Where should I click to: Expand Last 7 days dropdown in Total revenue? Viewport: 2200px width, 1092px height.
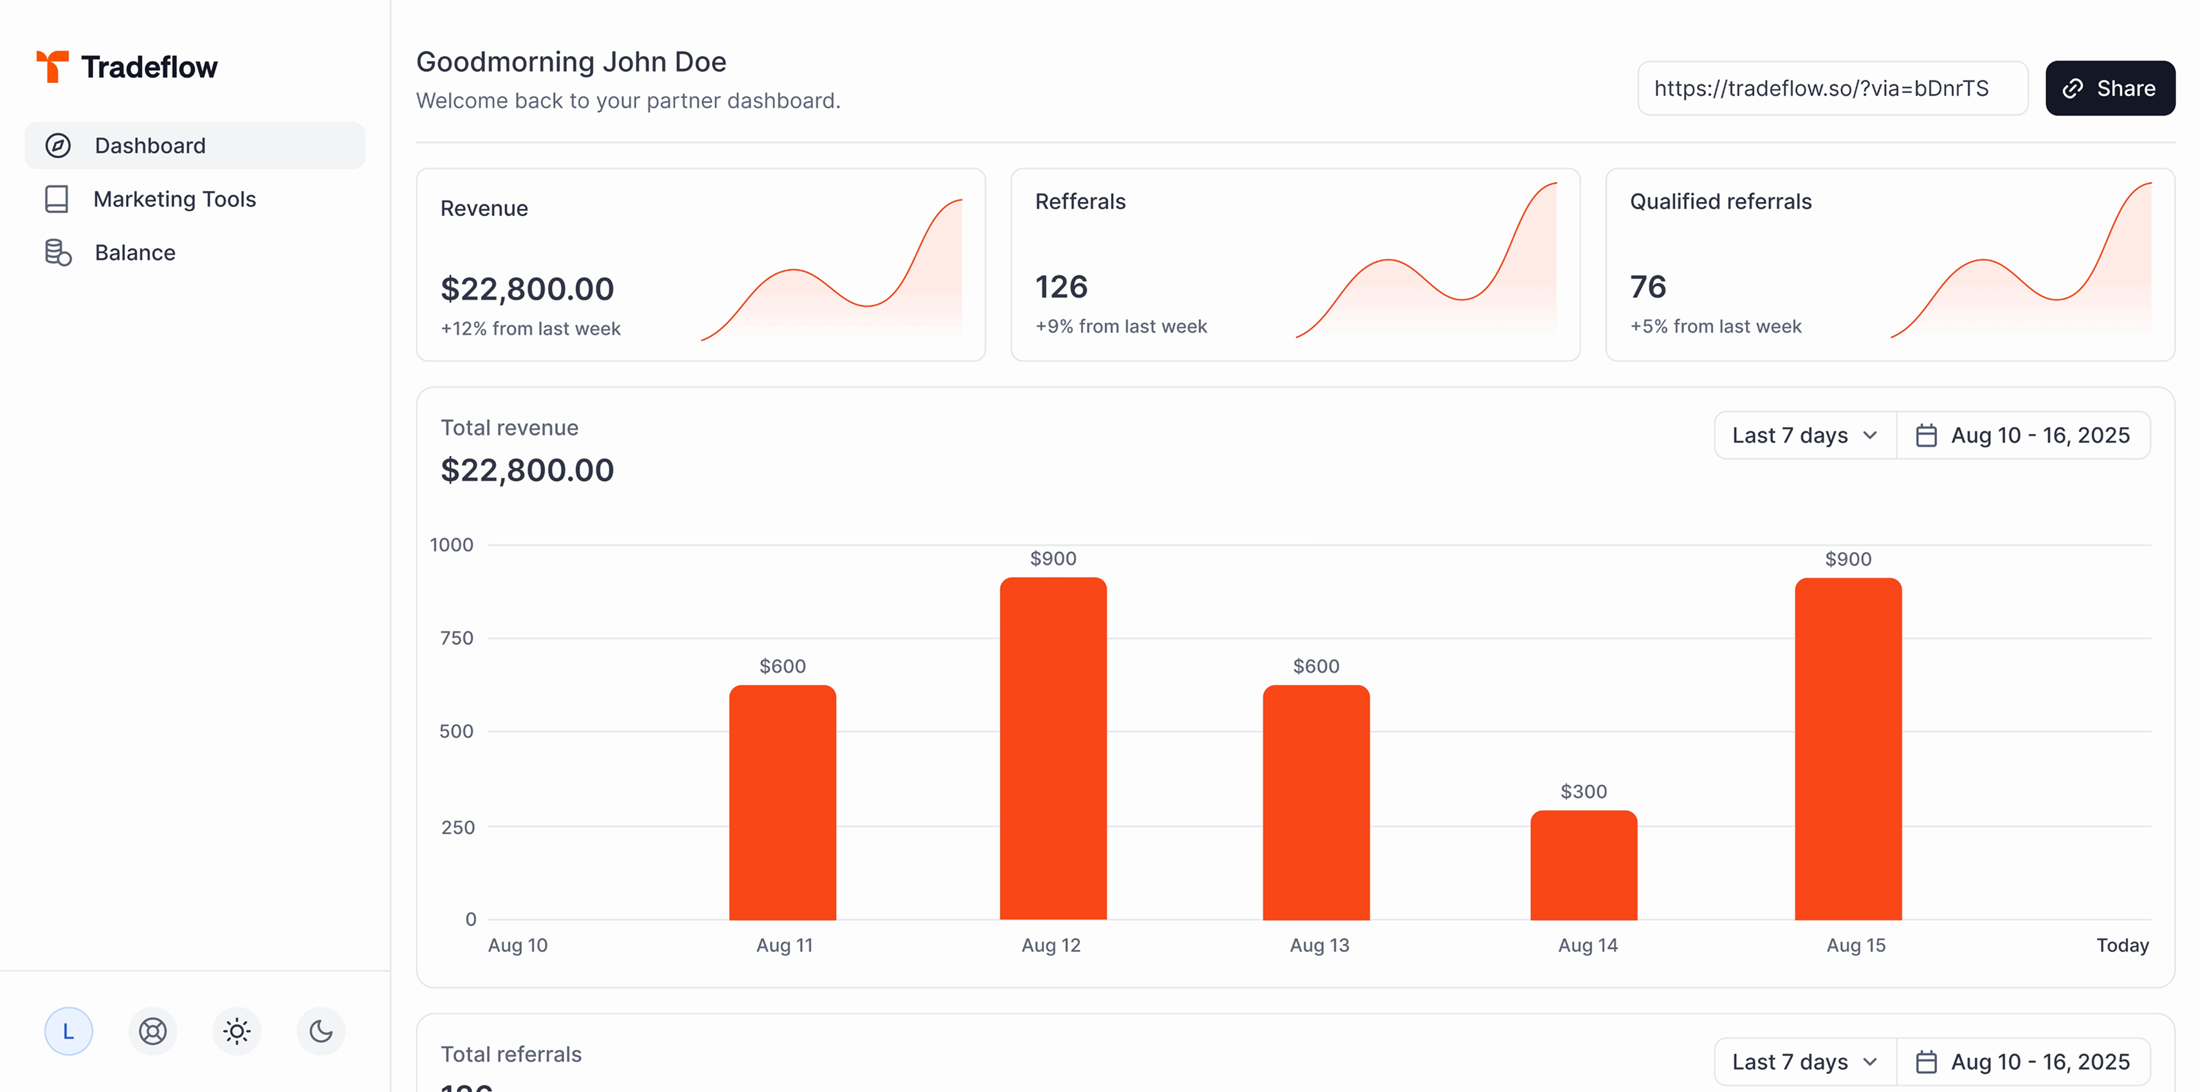click(1804, 435)
